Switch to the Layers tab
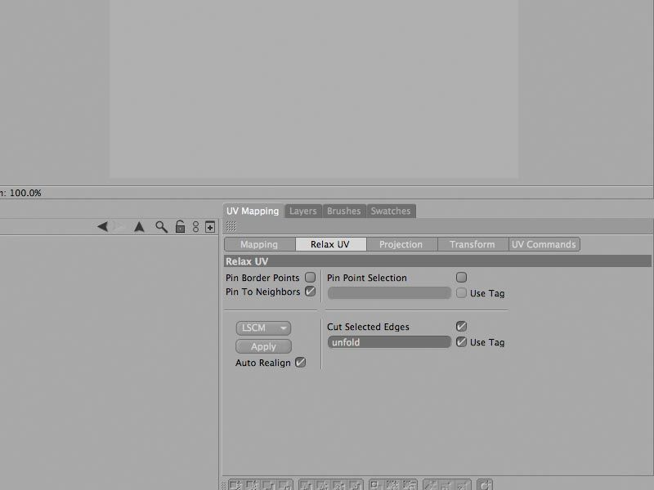The height and width of the screenshot is (490, 654). [x=302, y=211]
